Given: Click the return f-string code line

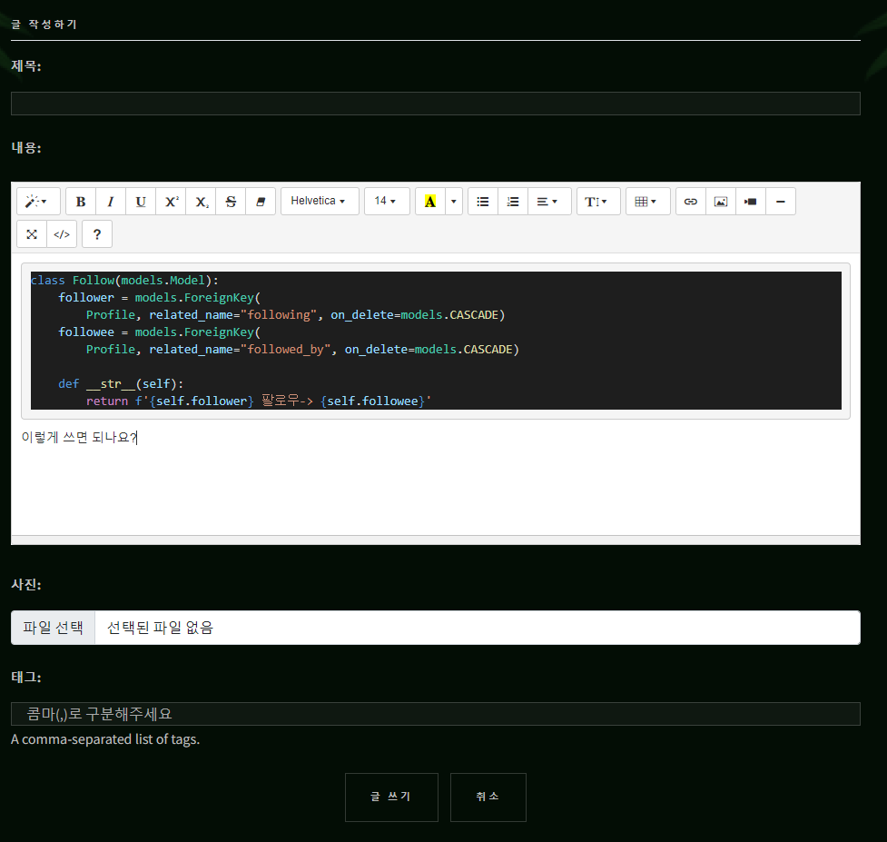Looking at the screenshot, I should (259, 401).
